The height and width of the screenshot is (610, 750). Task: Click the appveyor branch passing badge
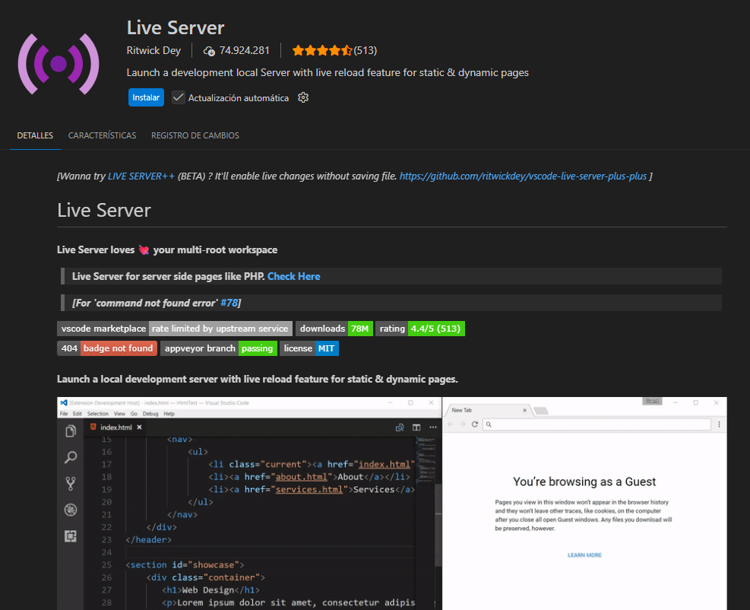218,348
